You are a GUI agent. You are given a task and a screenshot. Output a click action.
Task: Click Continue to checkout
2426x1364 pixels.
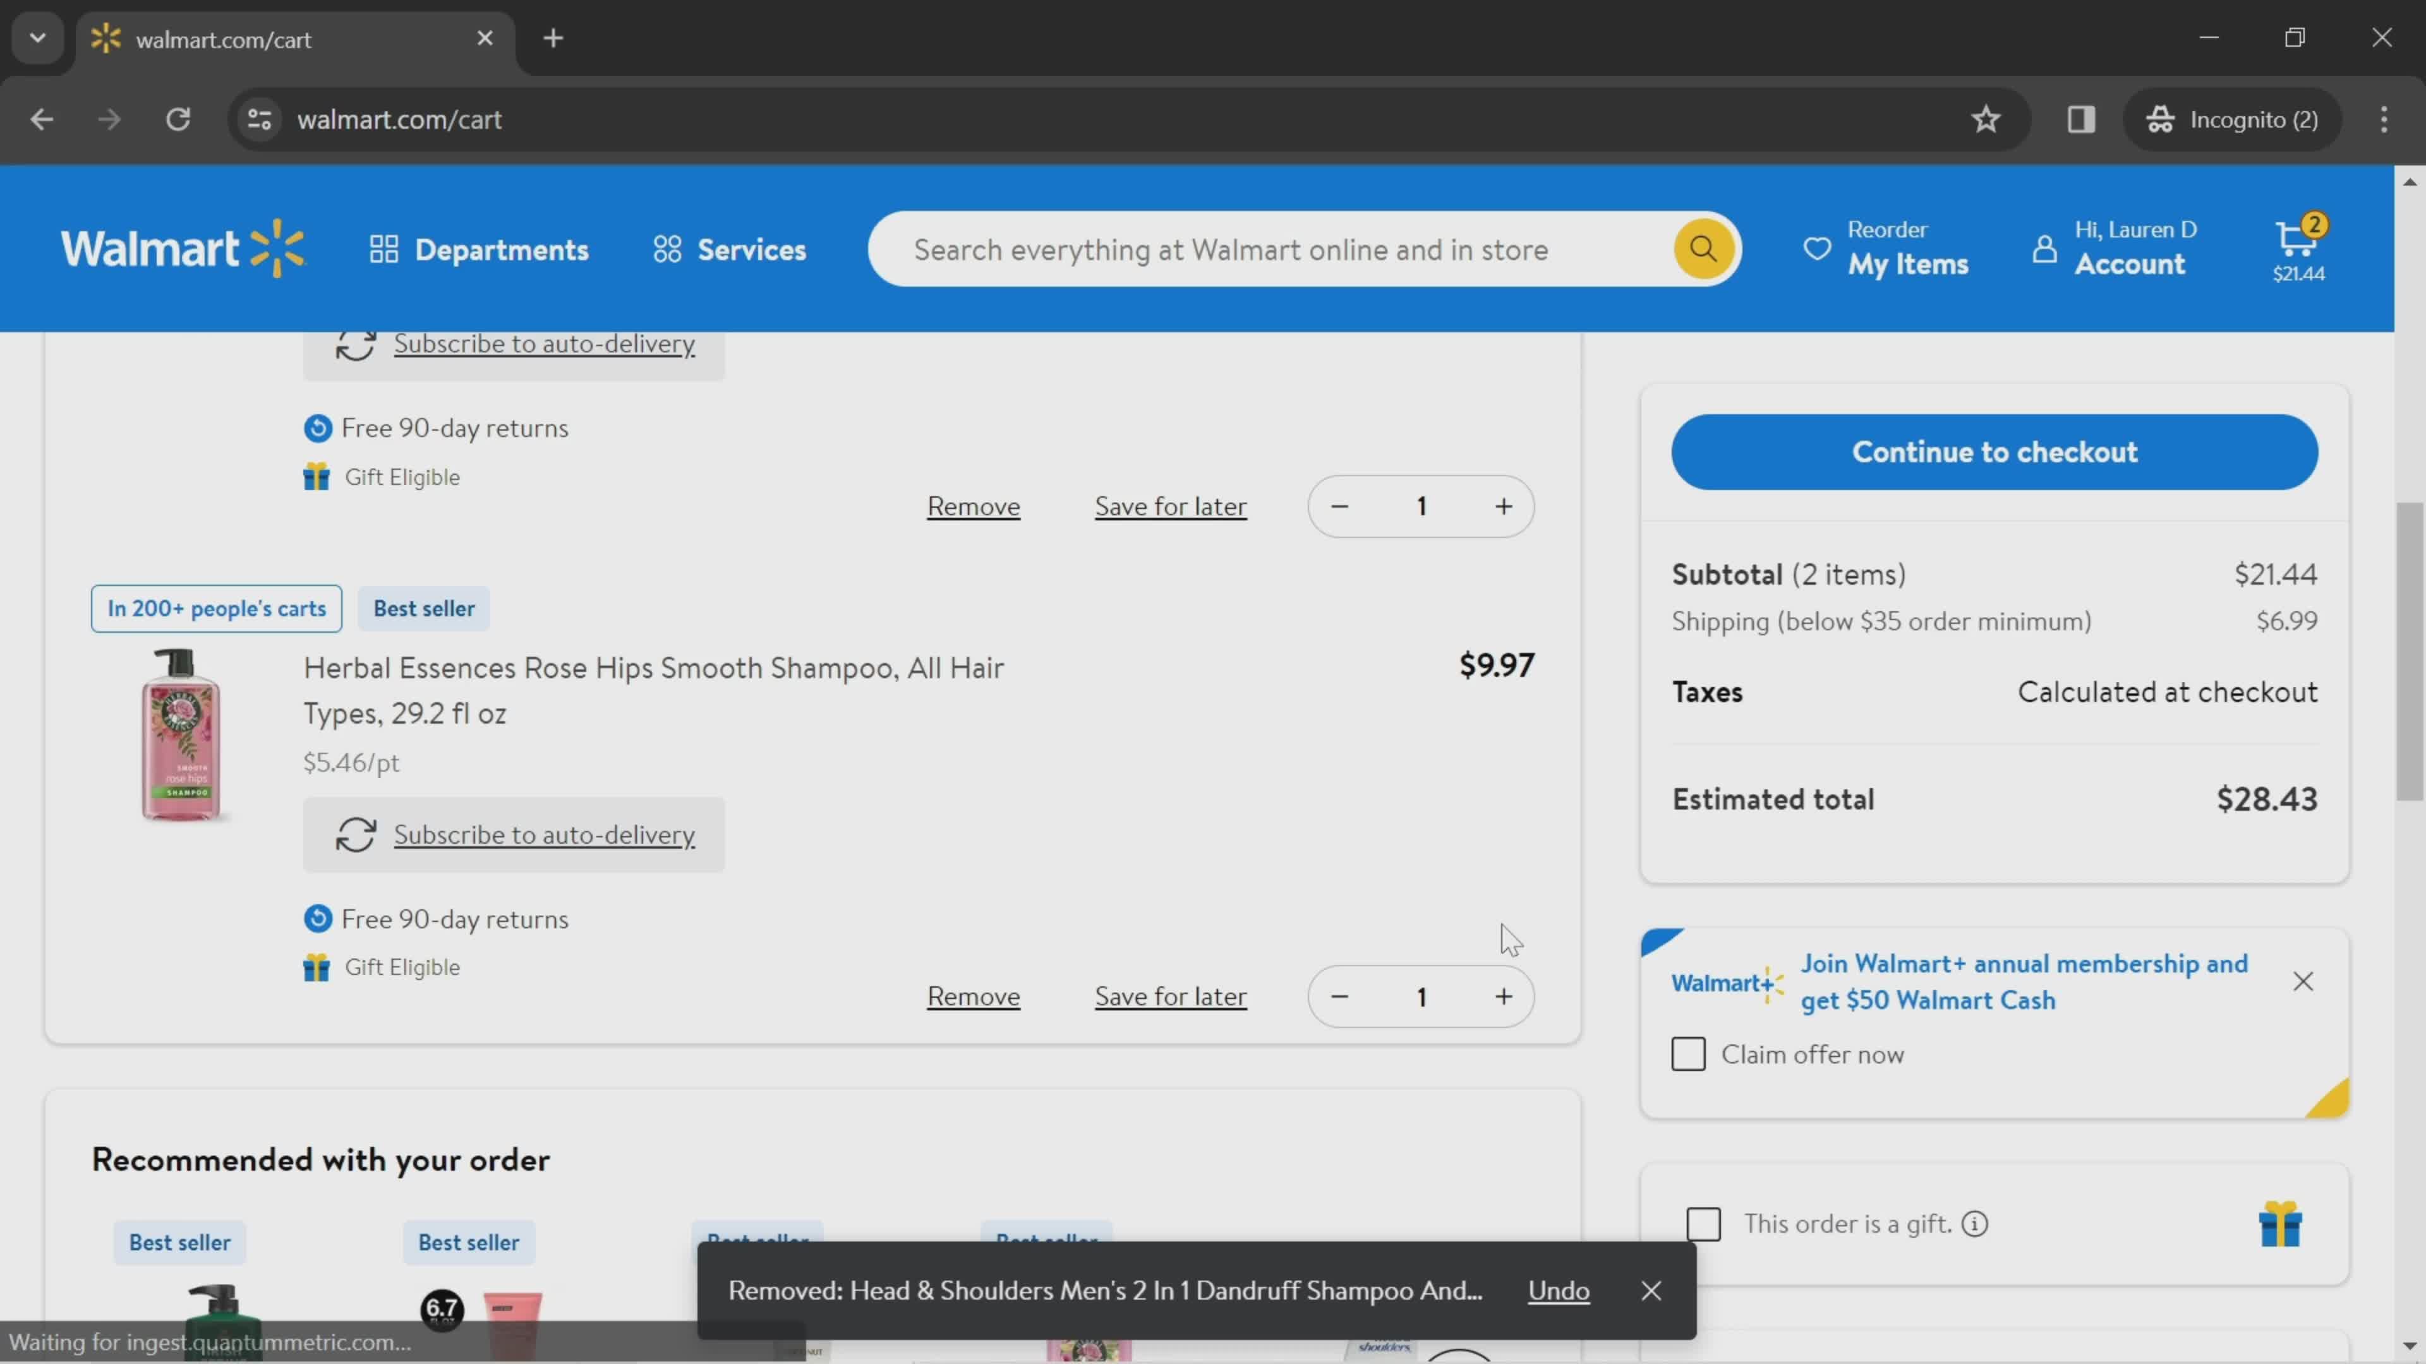click(x=1995, y=452)
